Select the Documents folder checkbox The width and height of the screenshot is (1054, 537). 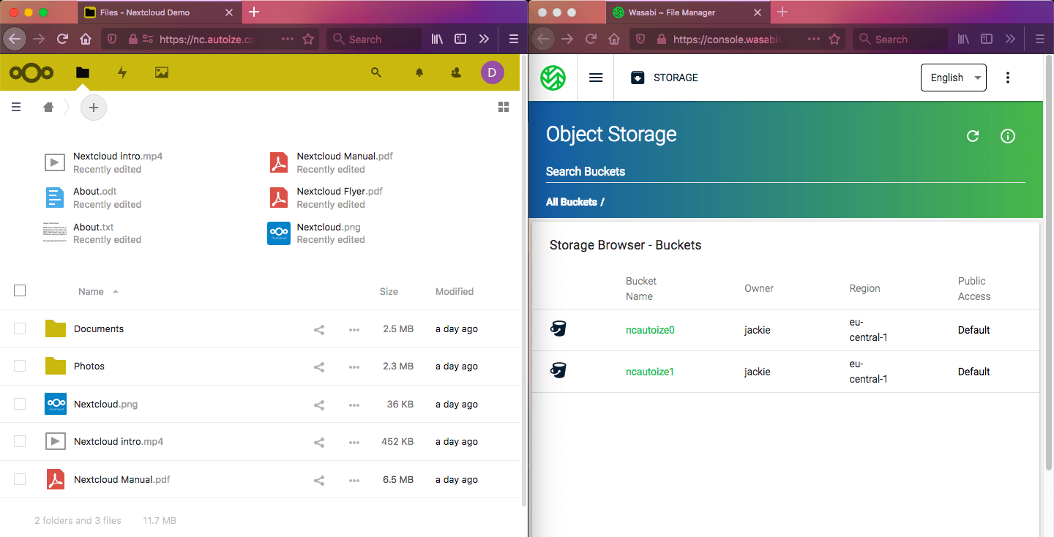pos(20,328)
